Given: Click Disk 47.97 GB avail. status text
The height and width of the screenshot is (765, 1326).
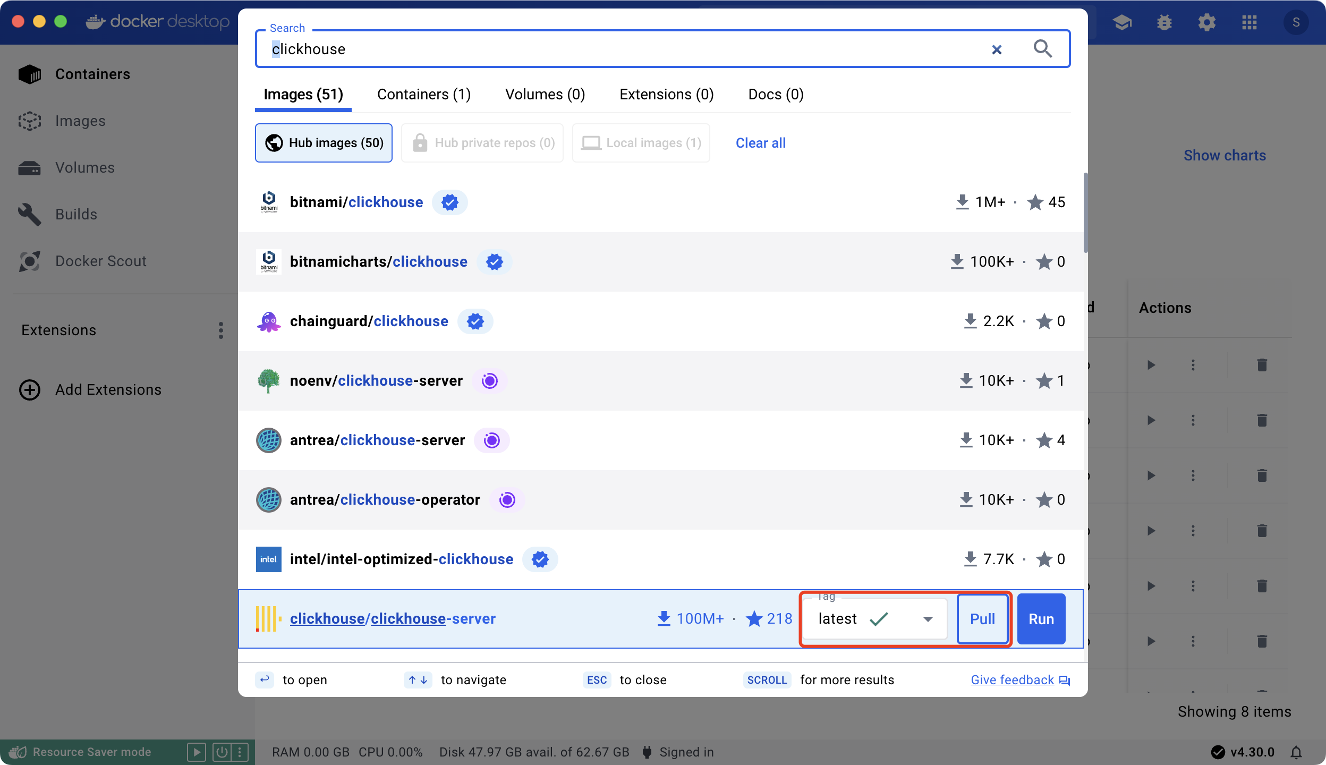Looking at the screenshot, I should coord(534,752).
